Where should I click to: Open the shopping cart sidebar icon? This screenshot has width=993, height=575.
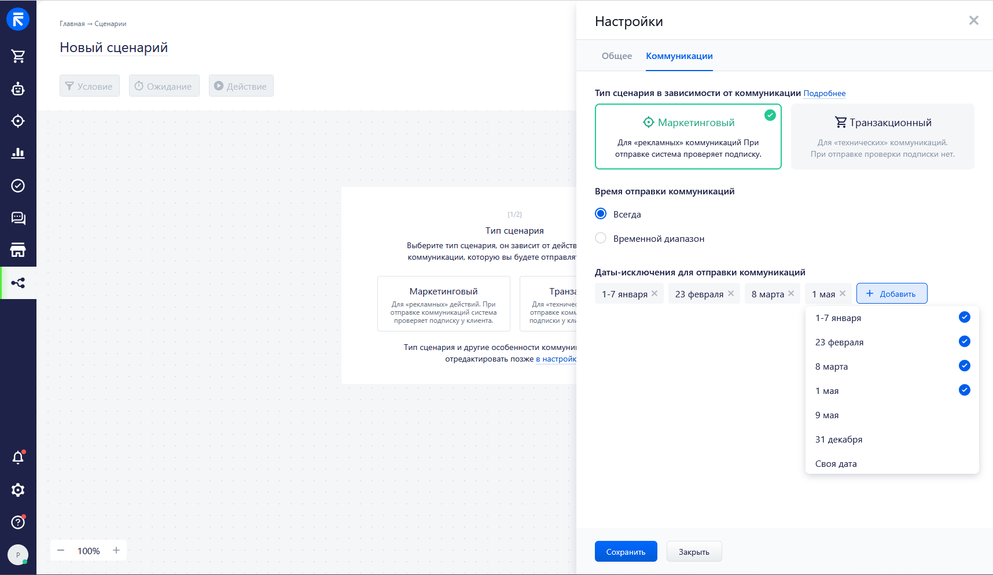[x=18, y=56]
